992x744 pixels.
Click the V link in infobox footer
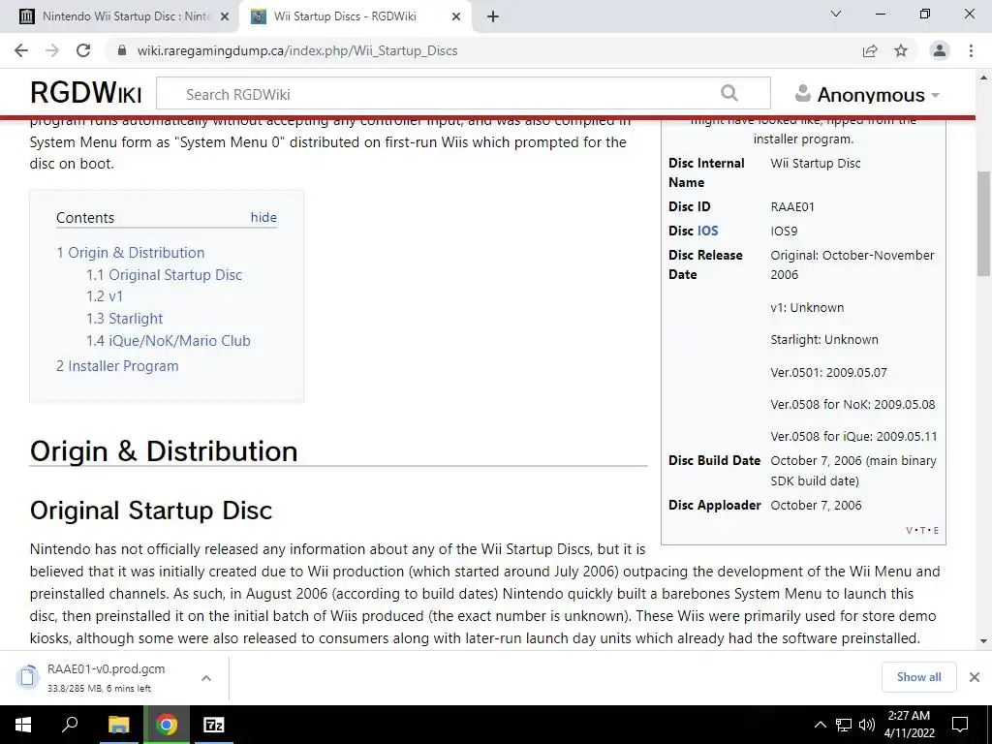pyautogui.click(x=909, y=530)
